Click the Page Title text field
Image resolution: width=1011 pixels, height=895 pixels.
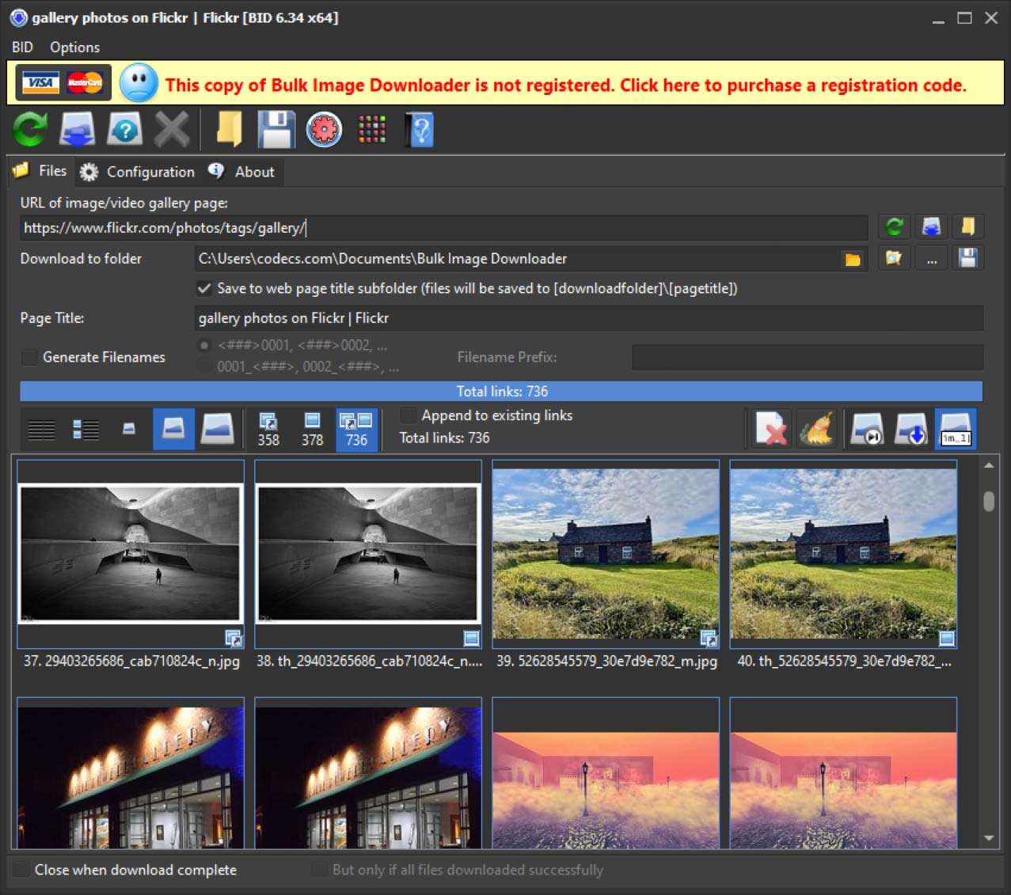[x=589, y=318]
